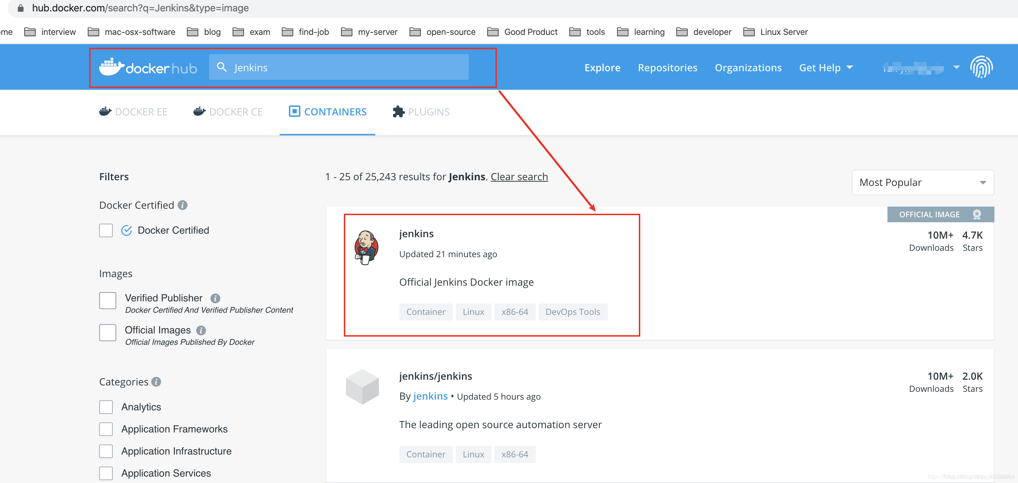The width and height of the screenshot is (1018, 483).
Task: Switch to the PLUGINS tab
Action: 421,112
